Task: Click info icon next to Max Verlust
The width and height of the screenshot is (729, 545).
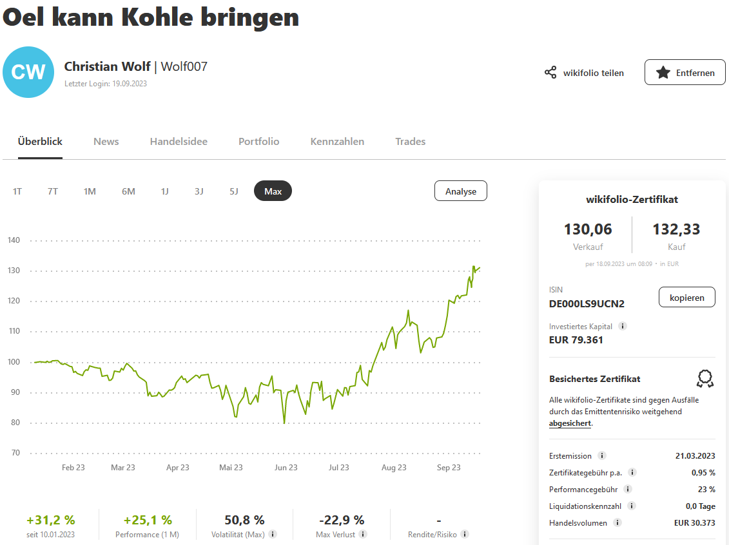Action: [x=363, y=534]
